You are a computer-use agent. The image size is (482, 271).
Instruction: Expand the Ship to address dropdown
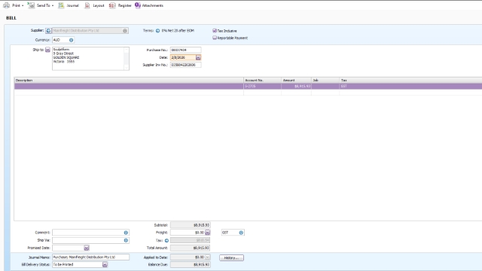pos(47,50)
